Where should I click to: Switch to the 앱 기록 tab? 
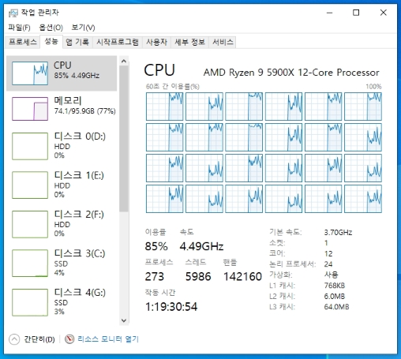tap(77, 42)
